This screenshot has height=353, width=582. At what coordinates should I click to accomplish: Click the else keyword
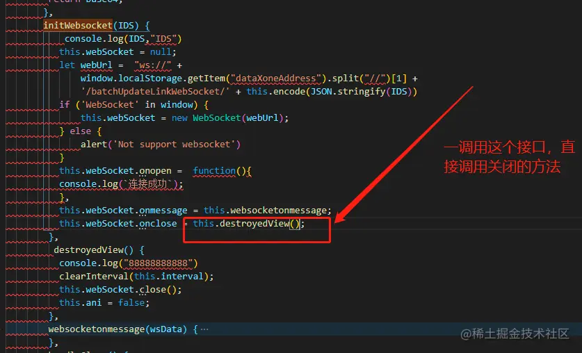tap(81, 131)
